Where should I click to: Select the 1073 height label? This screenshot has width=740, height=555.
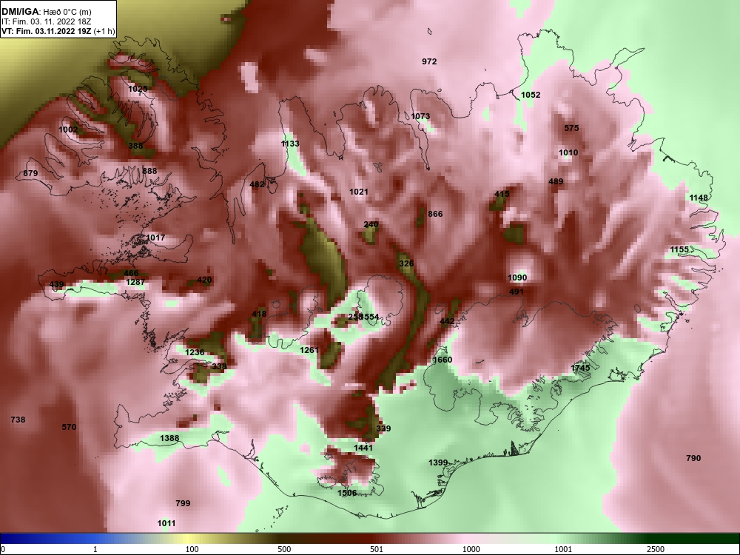420,116
